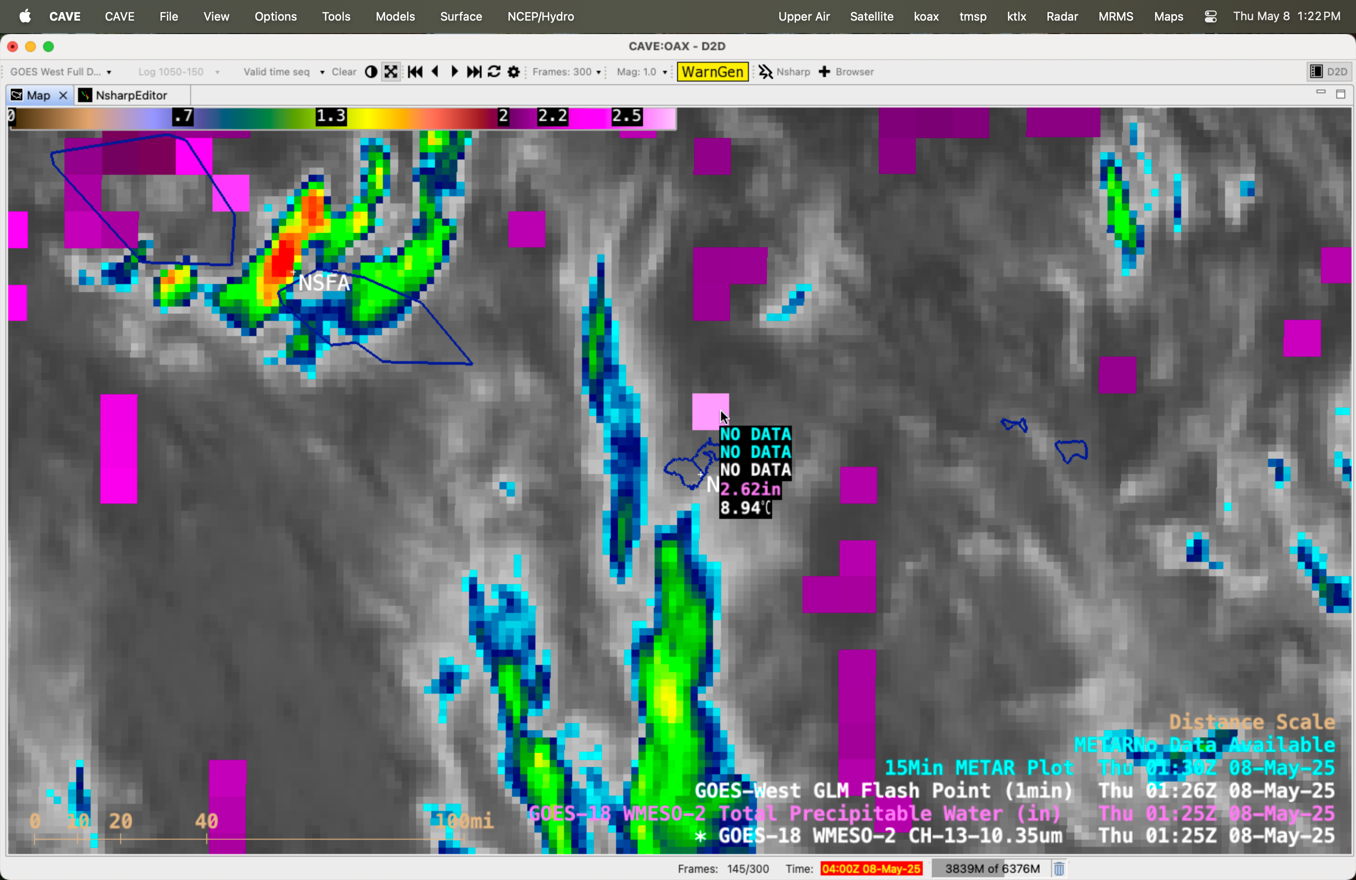Open the bold CAVE application menu

pos(65,17)
